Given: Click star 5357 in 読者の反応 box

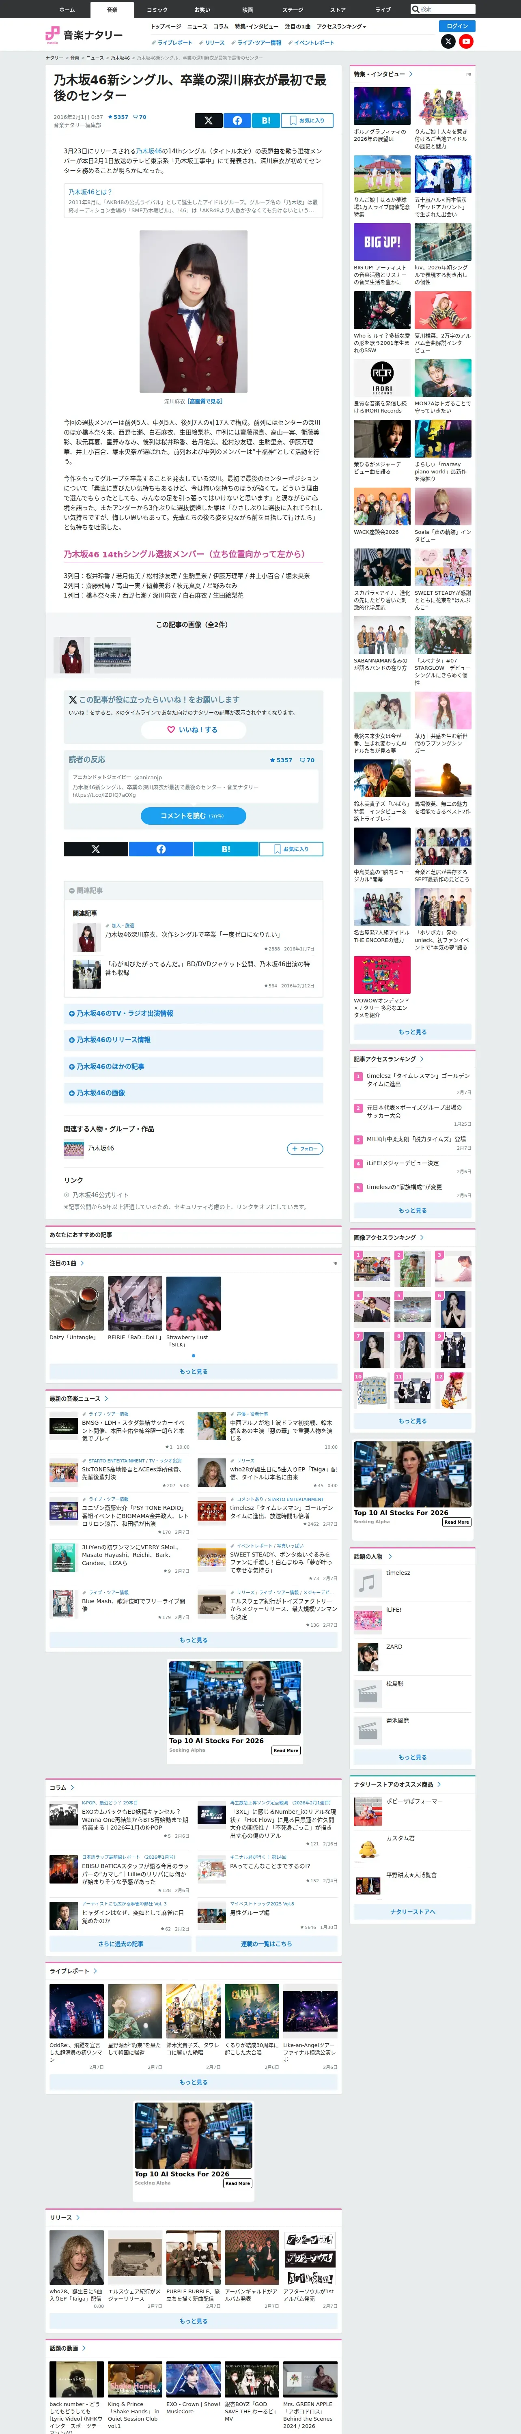Looking at the screenshot, I should coord(281,760).
